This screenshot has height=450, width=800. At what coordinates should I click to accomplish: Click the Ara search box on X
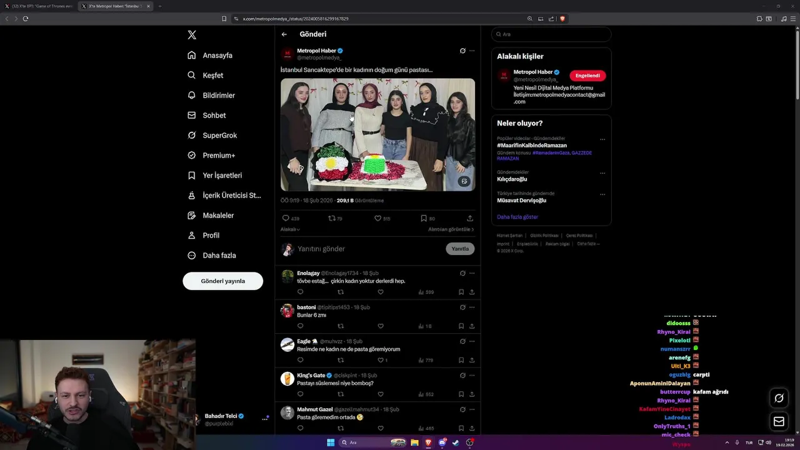pyautogui.click(x=551, y=34)
